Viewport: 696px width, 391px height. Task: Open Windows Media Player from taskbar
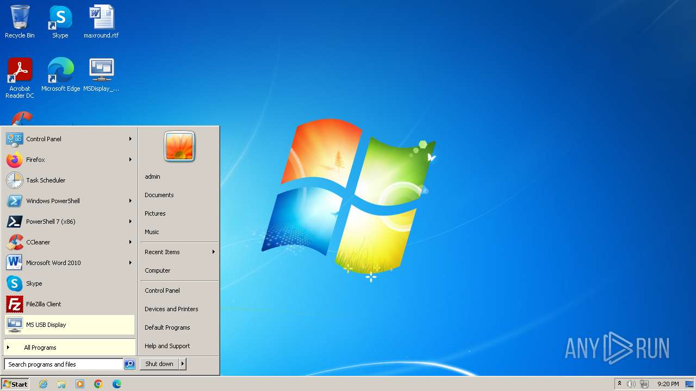80,384
